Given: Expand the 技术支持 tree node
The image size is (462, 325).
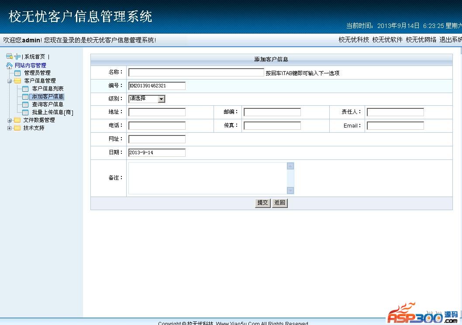Looking at the screenshot, I should pos(9,128).
